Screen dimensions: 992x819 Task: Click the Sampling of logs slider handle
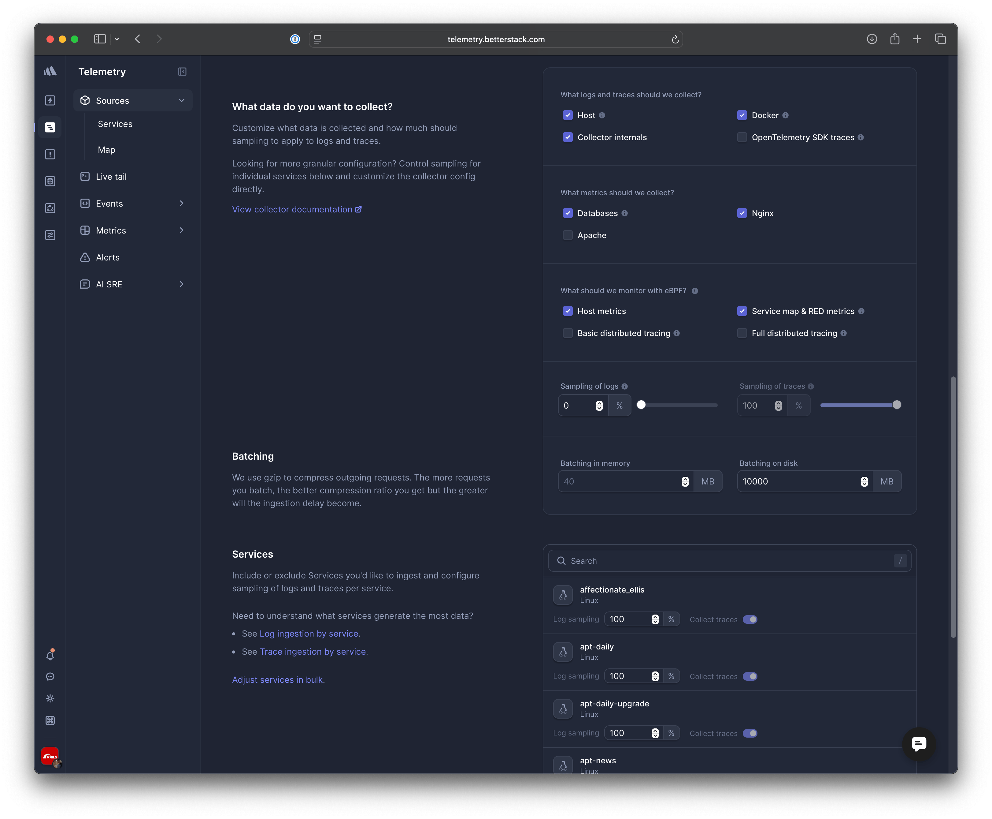(x=641, y=405)
